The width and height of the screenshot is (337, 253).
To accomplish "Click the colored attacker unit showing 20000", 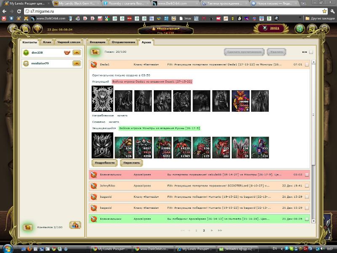I will pos(241,101).
